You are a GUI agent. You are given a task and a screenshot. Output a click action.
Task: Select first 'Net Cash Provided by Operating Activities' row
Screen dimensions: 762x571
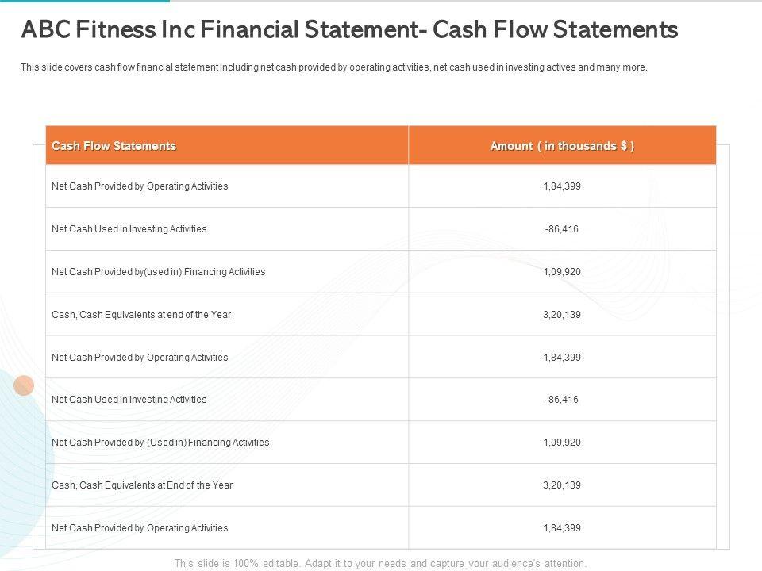click(140, 186)
